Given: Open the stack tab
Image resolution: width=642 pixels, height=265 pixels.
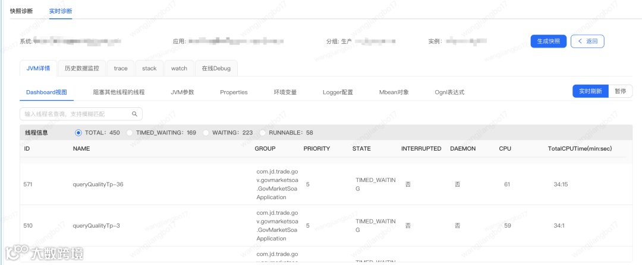Looking at the screenshot, I should (149, 68).
